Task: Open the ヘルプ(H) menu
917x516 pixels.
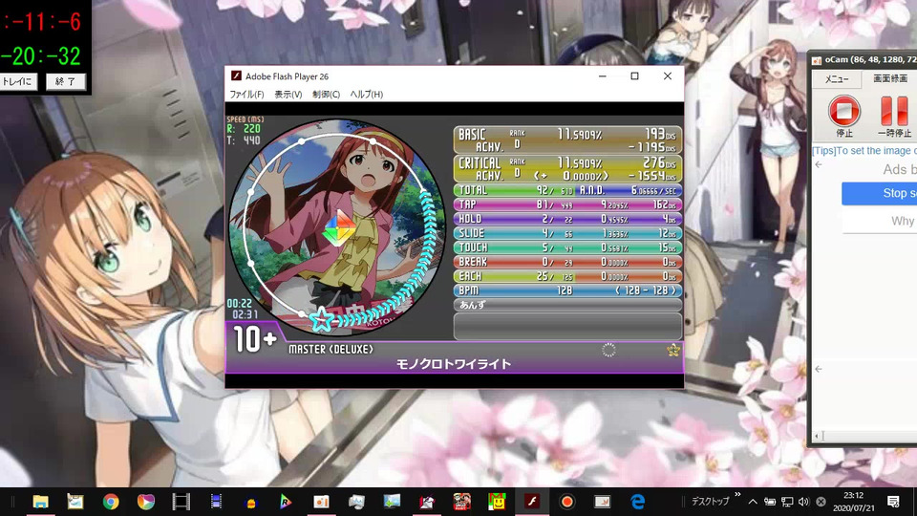Action: coord(367,95)
